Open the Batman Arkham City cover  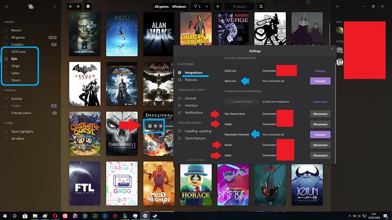(85, 84)
